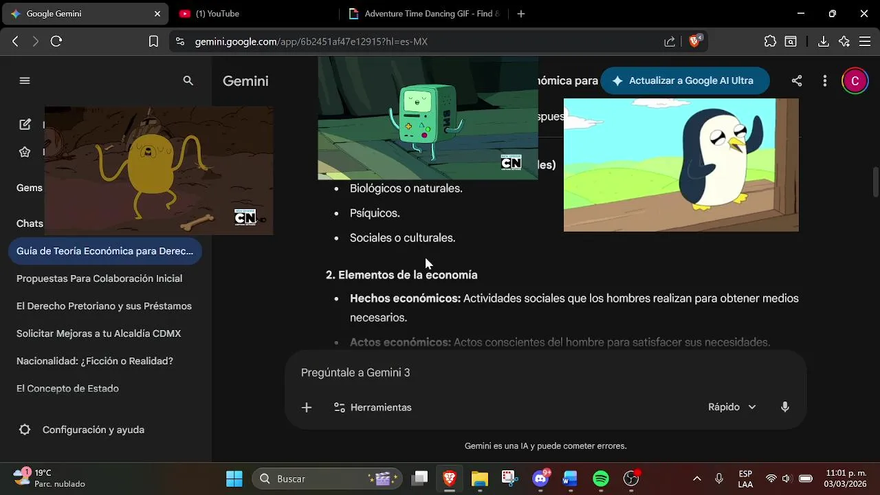Image resolution: width=880 pixels, height=495 pixels.
Task: Open chat Solicitar Mejoras a tu Alcaldía CDMX
Action: (99, 333)
